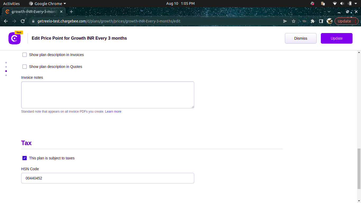This screenshot has height=203, width=361.
Task: Reload the current page
Action: pyautogui.click(x=23, y=21)
